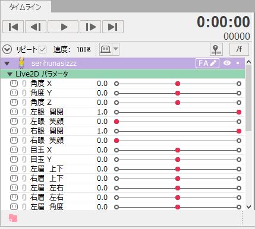This screenshot has height=229, width=255.
Task: Click the serihunasizzz model icon
Action: [x=21, y=63]
